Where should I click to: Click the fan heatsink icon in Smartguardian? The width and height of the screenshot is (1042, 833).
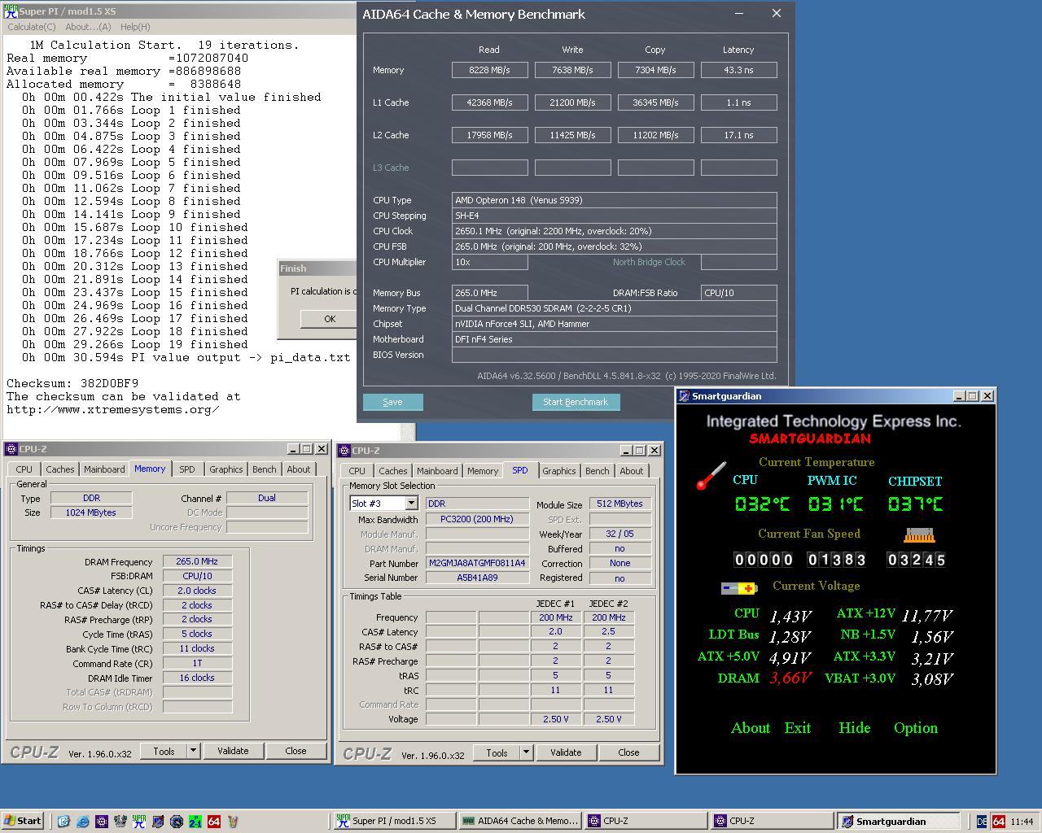(919, 535)
